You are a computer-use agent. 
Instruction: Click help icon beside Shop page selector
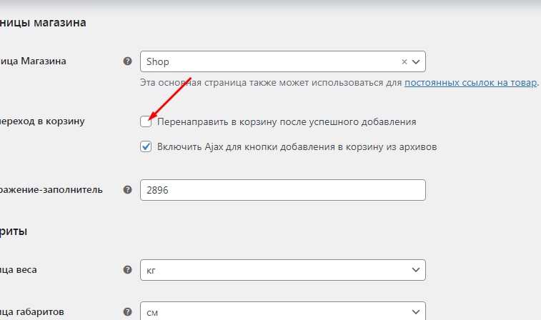(x=127, y=61)
